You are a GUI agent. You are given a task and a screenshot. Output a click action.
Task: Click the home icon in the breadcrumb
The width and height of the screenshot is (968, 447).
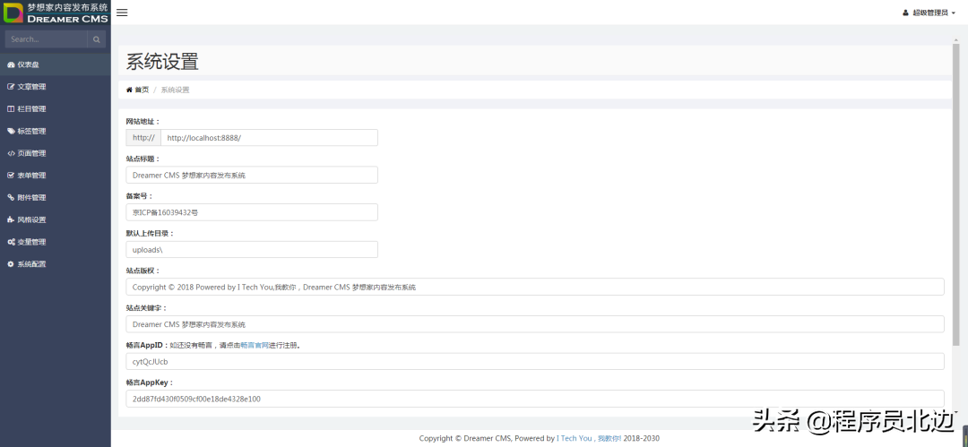coord(129,90)
